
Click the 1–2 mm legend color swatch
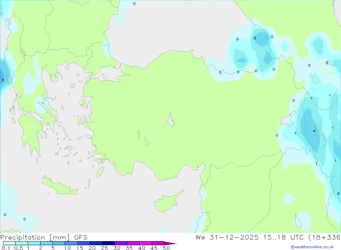point(34,243)
